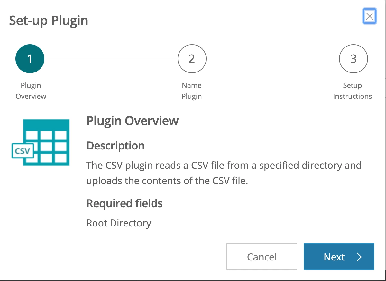Click the Root Directory required field text
This screenshot has height=281, width=386.
119,223
